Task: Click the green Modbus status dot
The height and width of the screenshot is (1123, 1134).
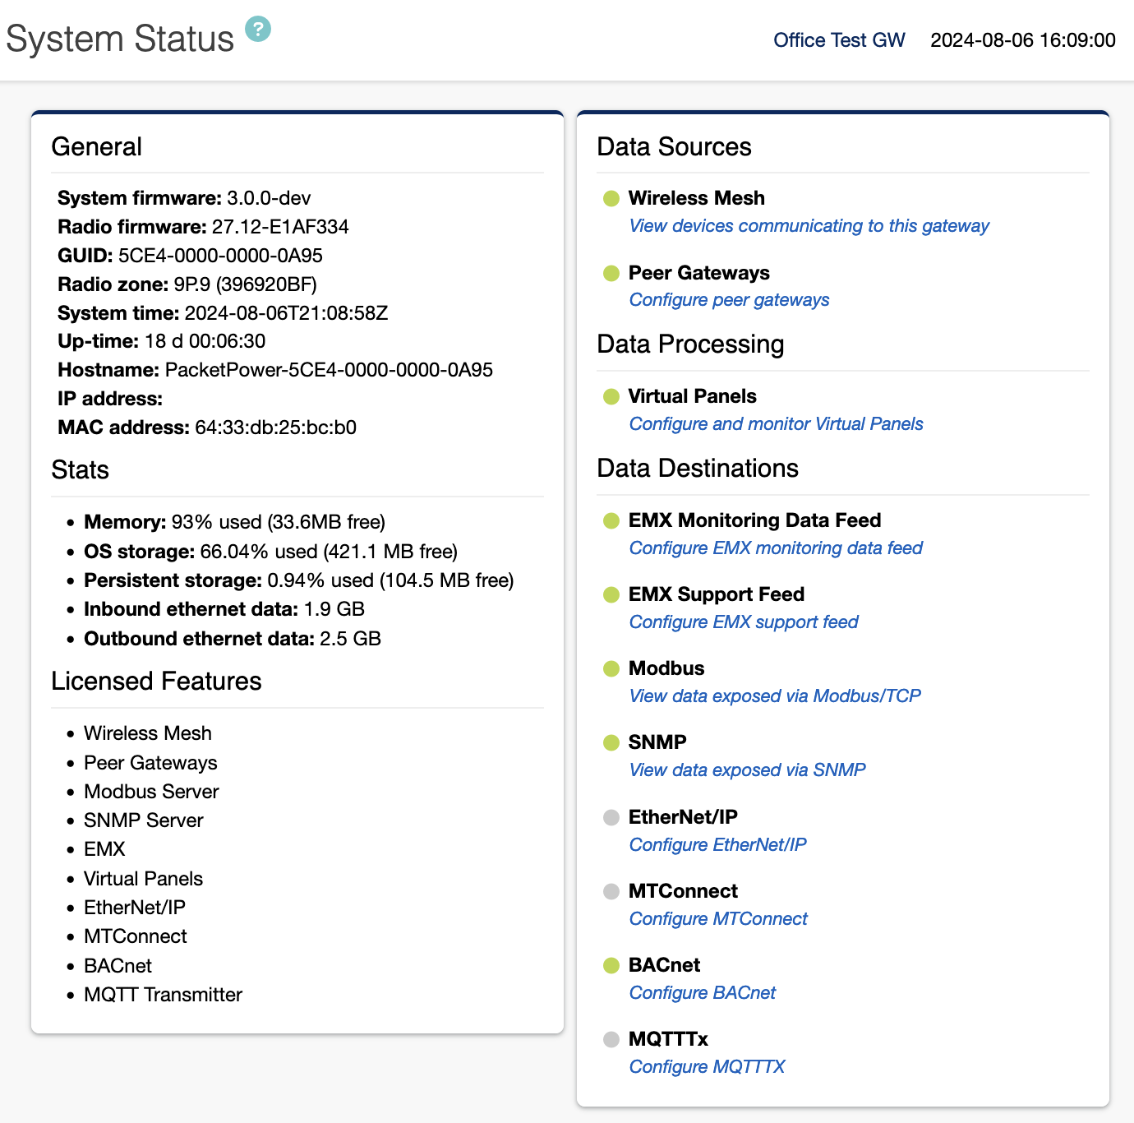Action: [611, 668]
